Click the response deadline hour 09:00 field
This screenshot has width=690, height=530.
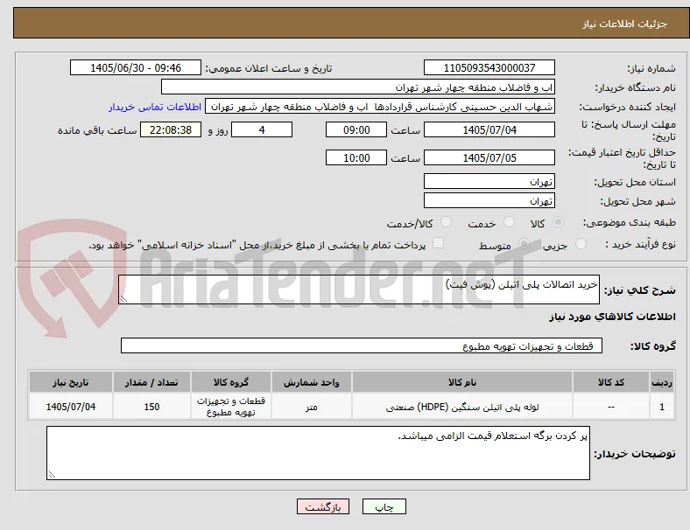356,129
